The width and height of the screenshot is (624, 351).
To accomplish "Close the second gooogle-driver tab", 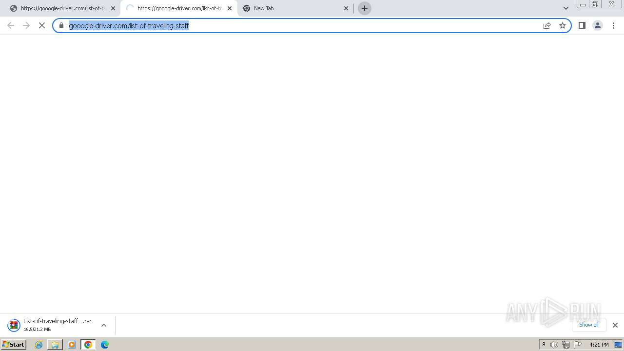I will 230,8.
